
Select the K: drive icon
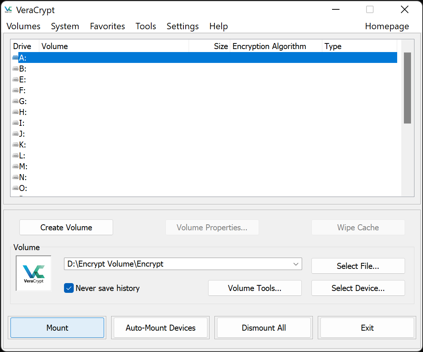pyautogui.click(x=15, y=145)
